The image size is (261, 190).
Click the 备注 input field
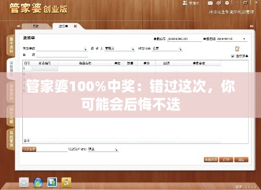pos(62,55)
